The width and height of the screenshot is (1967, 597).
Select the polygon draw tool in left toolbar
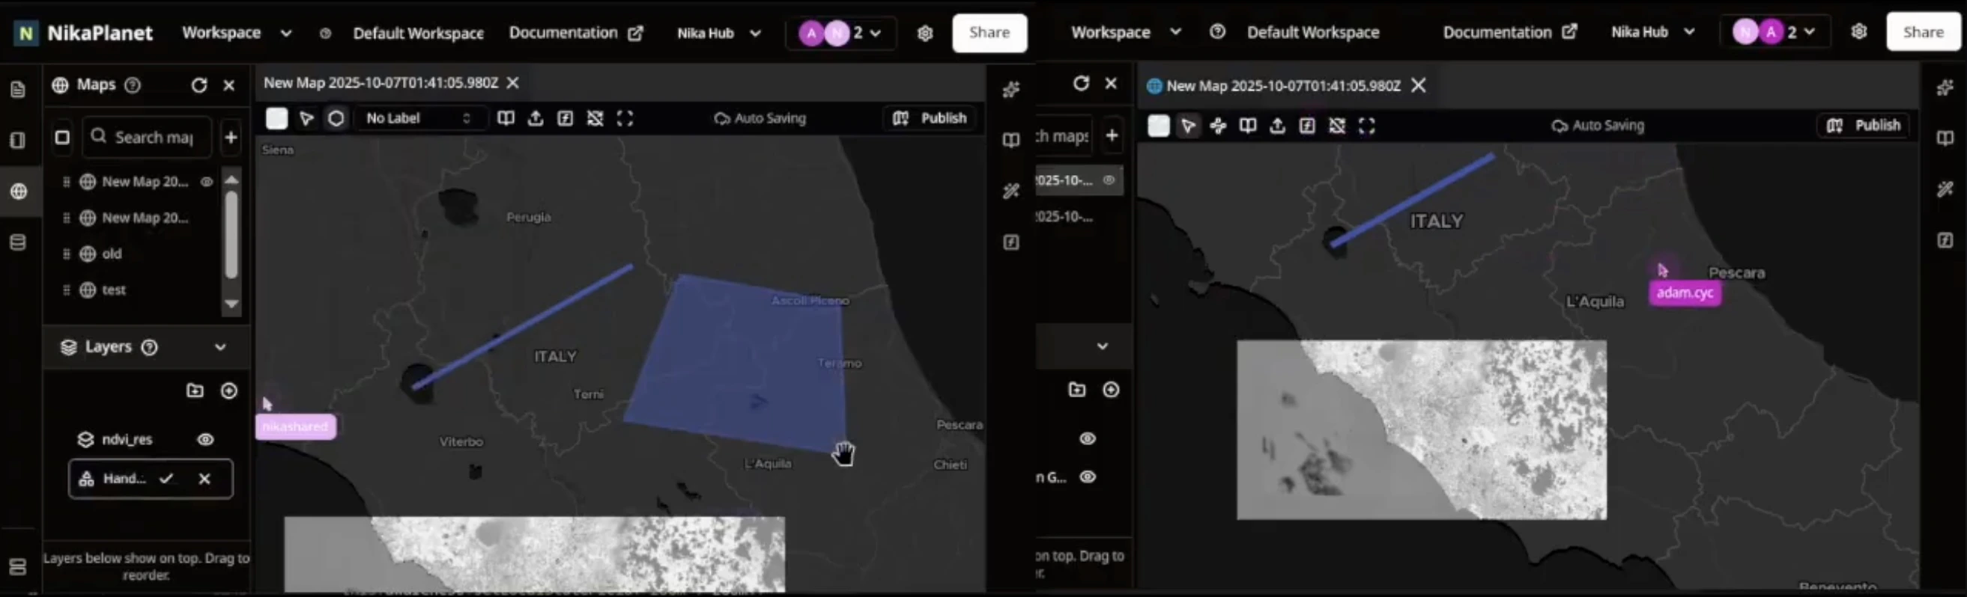(336, 118)
